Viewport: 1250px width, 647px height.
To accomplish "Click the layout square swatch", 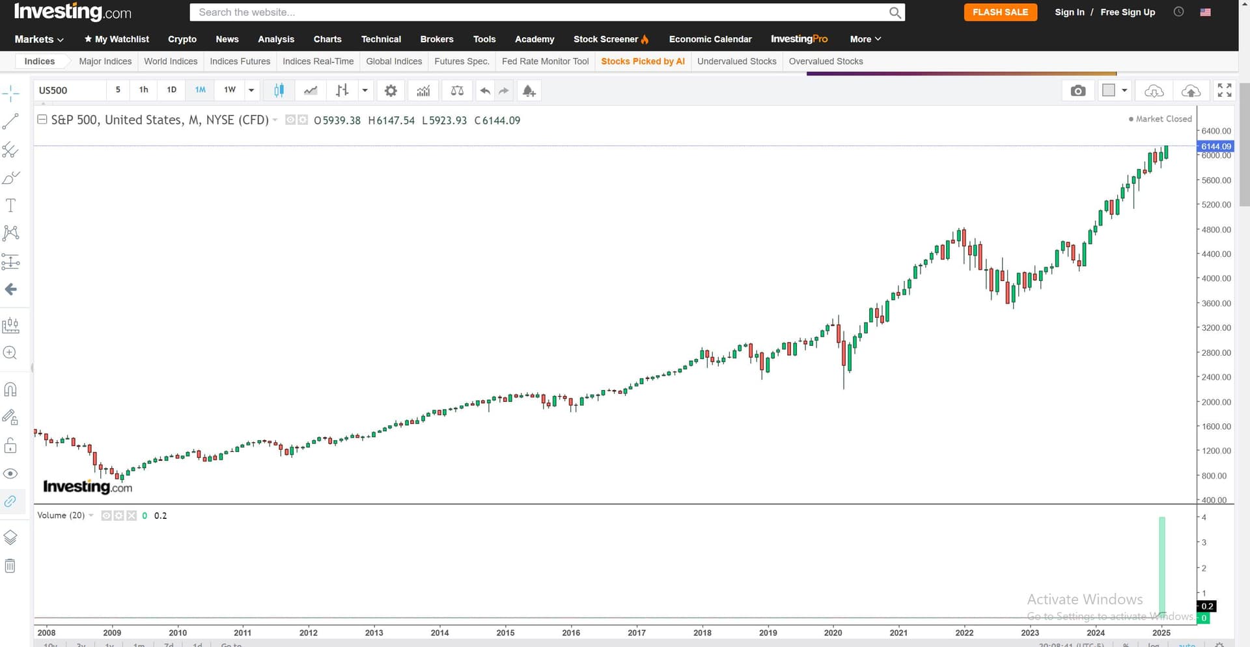I will pos(1108,90).
